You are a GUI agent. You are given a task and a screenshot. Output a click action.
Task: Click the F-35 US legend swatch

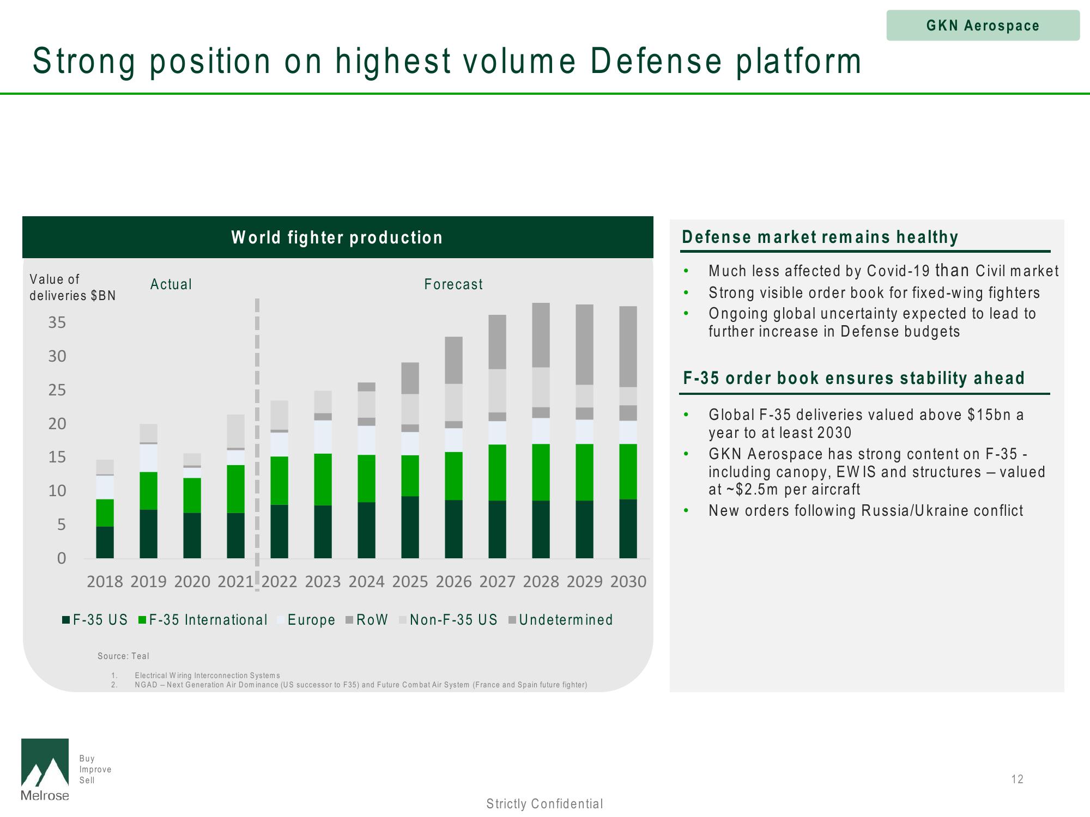66,620
